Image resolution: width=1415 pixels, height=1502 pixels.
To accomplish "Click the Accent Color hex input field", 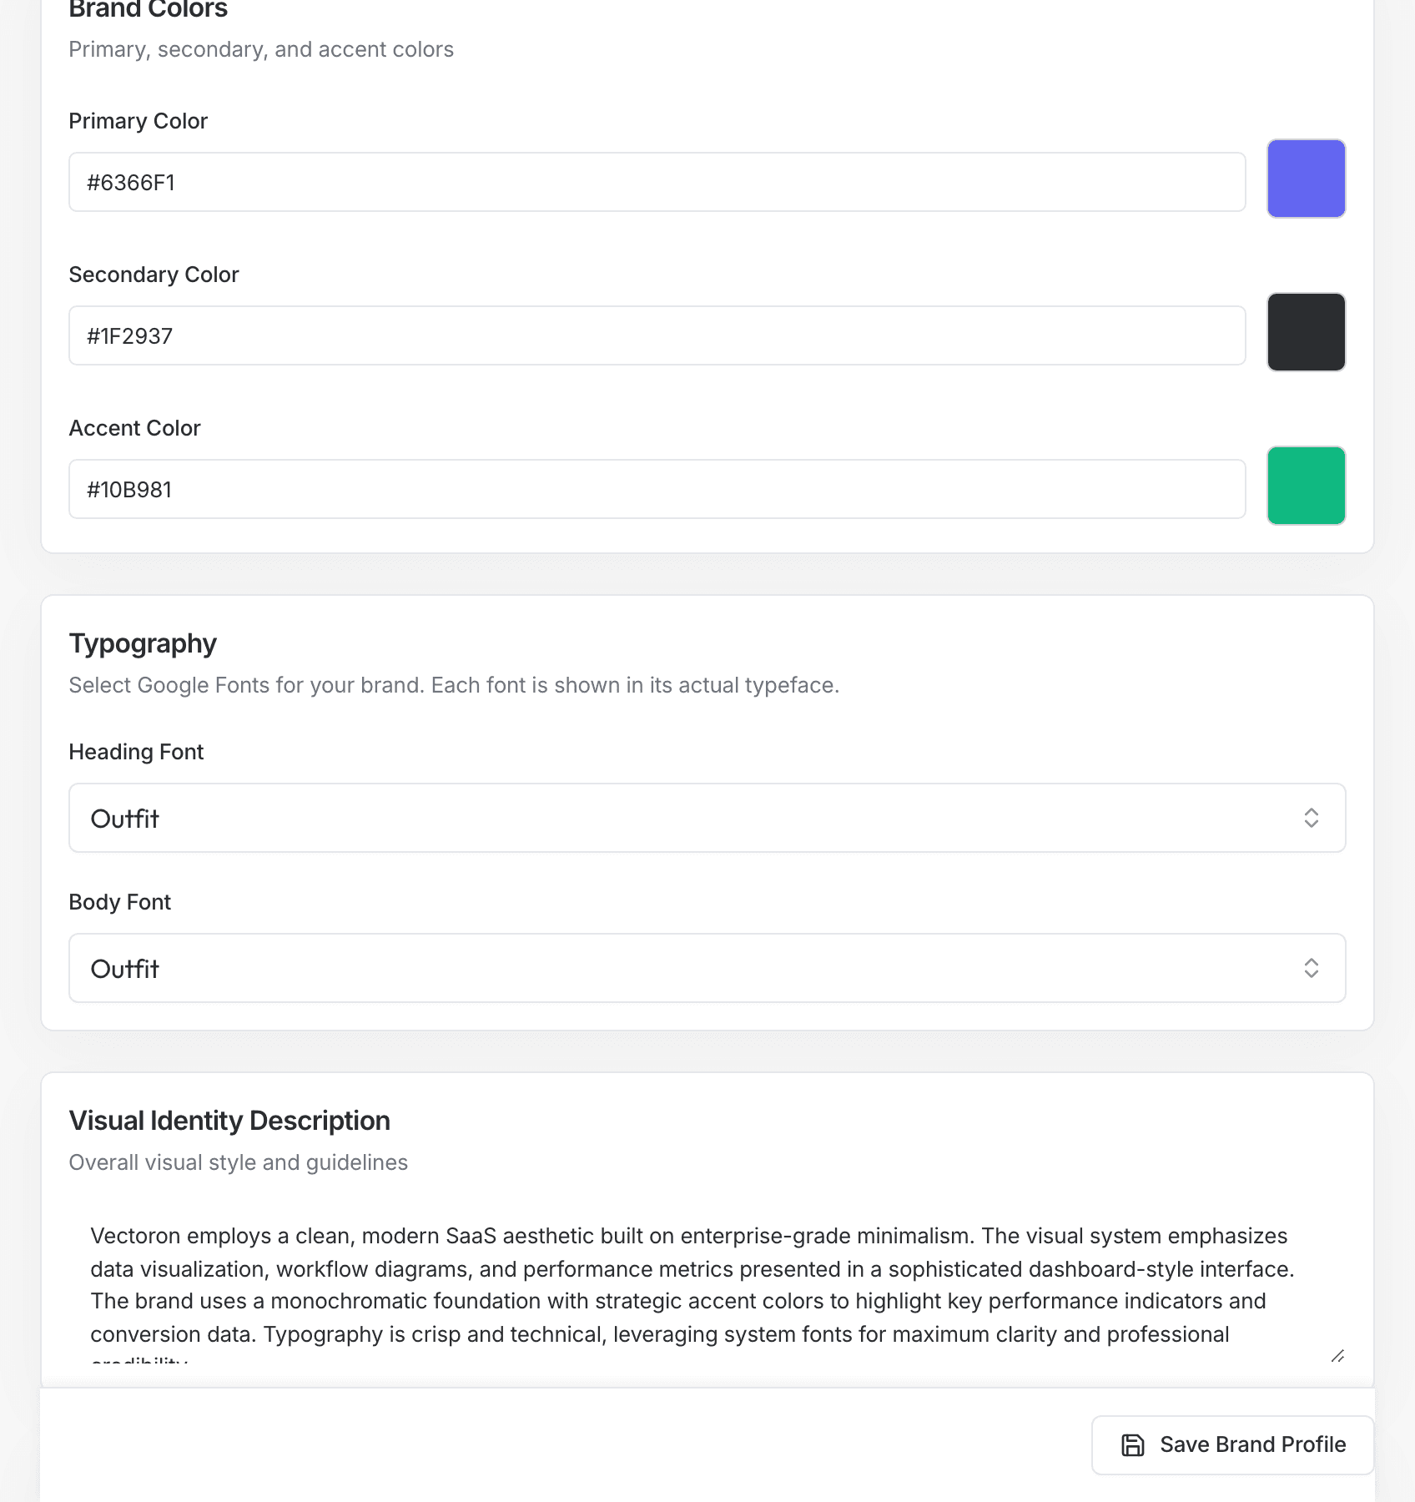I will click(x=657, y=489).
